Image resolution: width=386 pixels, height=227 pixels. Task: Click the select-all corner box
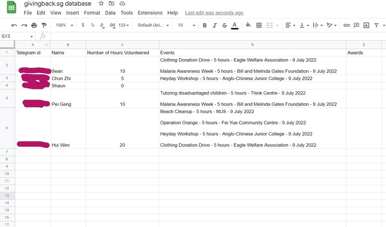click(x=7, y=45)
